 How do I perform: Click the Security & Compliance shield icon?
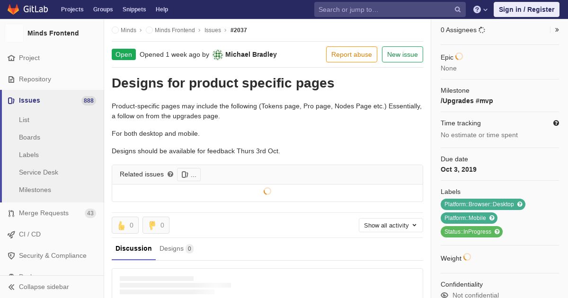point(11,255)
